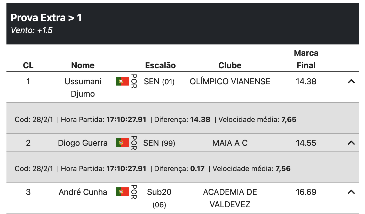Viewport: 365px width, 214px height.
Task: Click final mark 16.69
Action: 306,192
